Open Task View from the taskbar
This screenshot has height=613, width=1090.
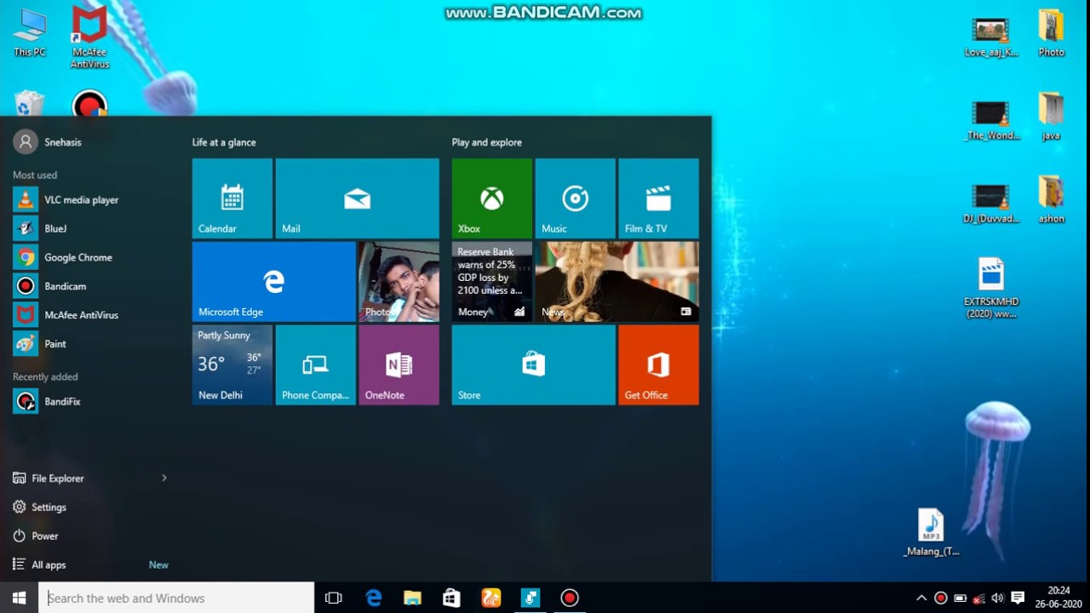coord(334,598)
